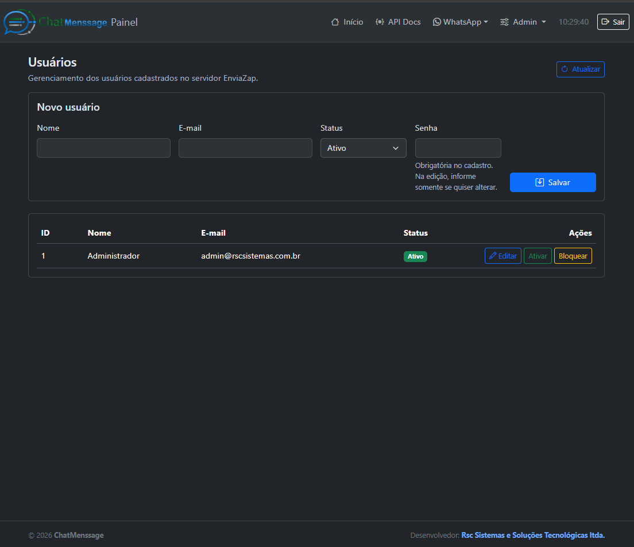Open the Admin navbar menu

[x=523, y=22]
